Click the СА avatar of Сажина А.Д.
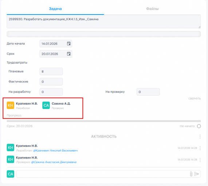208x186 pixels. (46, 105)
